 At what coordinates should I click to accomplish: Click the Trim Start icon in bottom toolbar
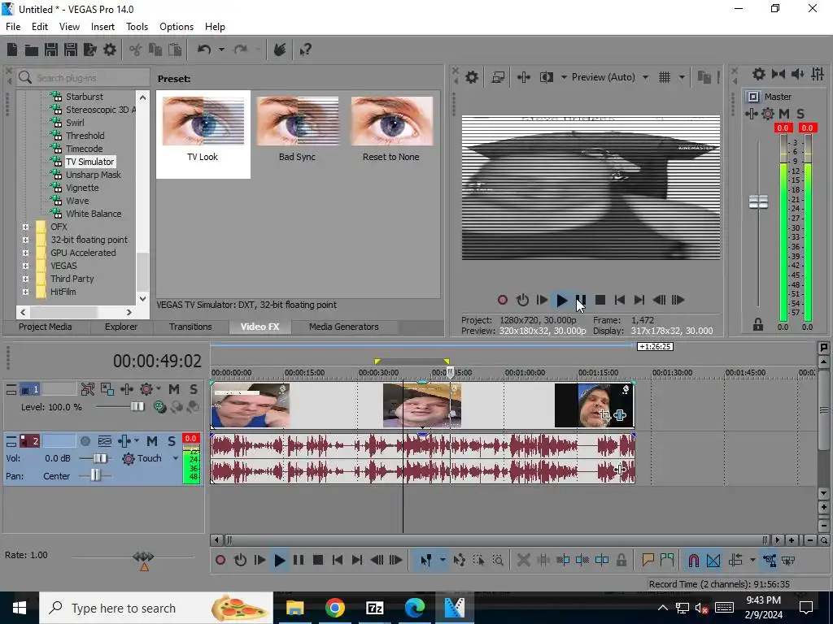pos(563,560)
